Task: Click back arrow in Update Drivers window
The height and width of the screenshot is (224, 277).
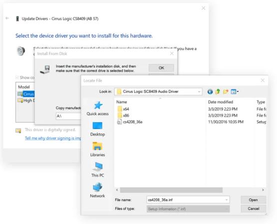Action: (7, 18)
